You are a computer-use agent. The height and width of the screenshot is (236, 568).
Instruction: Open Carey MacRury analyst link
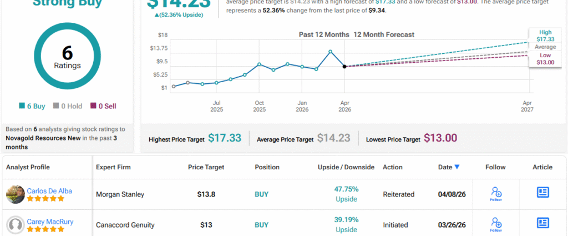50,222
